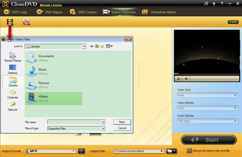Image resolution: width=242 pixels, height=157 pixels.
Task: Open the help question mark icon
Action: [x=222, y=4]
